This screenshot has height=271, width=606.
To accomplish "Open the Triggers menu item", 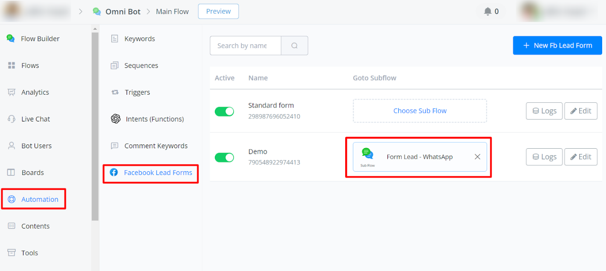I will click(137, 92).
